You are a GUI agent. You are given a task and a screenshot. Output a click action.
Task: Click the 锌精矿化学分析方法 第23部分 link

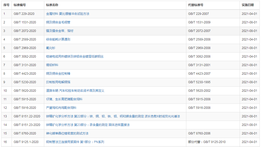click(x=88, y=125)
